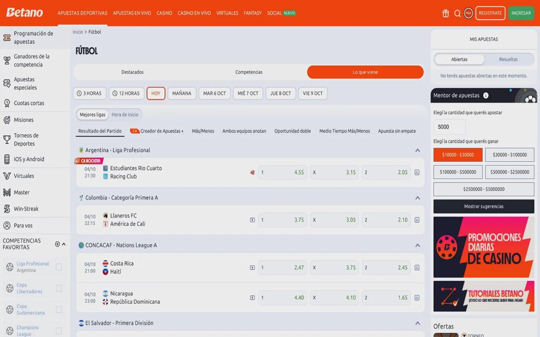
Task: Click the Win-Streak S icon
Action: pos(7,209)
